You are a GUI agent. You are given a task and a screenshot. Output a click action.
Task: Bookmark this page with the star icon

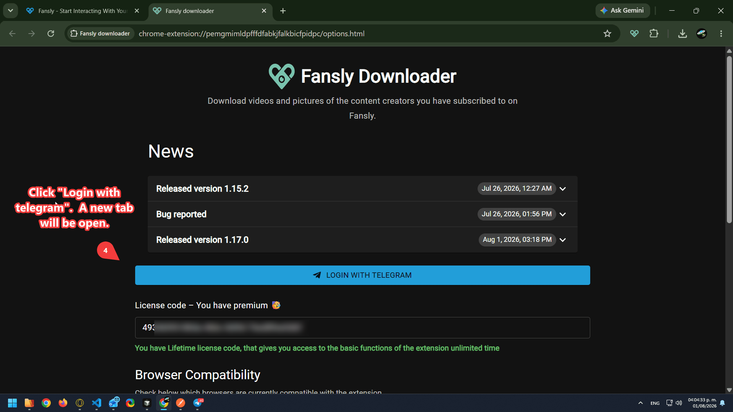[607, 34]
